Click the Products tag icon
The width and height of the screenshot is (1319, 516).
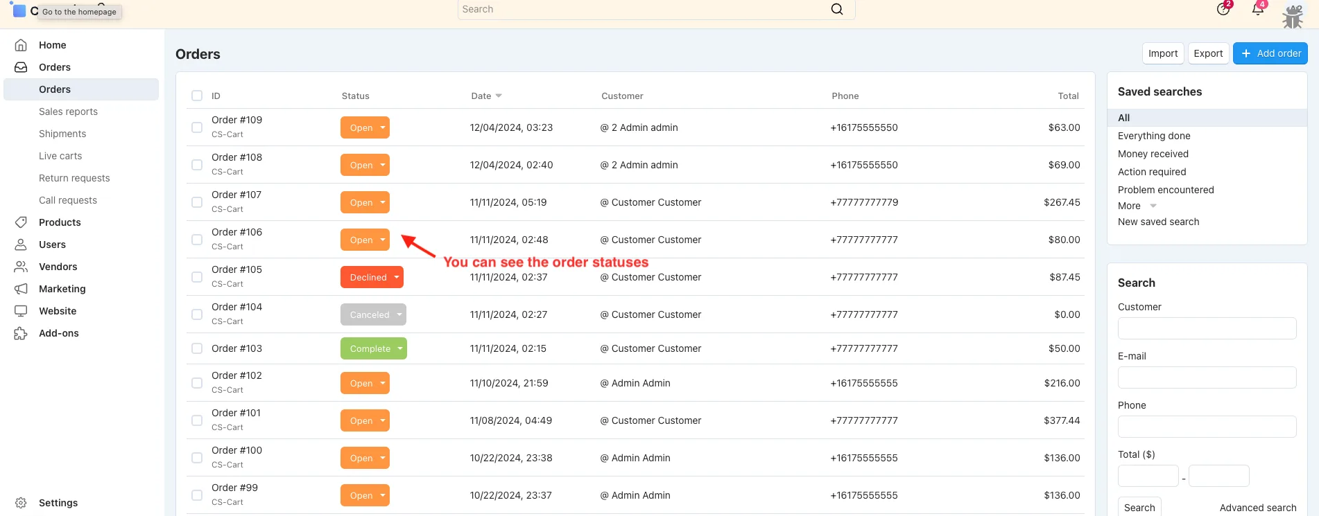(x=21, y=222)
